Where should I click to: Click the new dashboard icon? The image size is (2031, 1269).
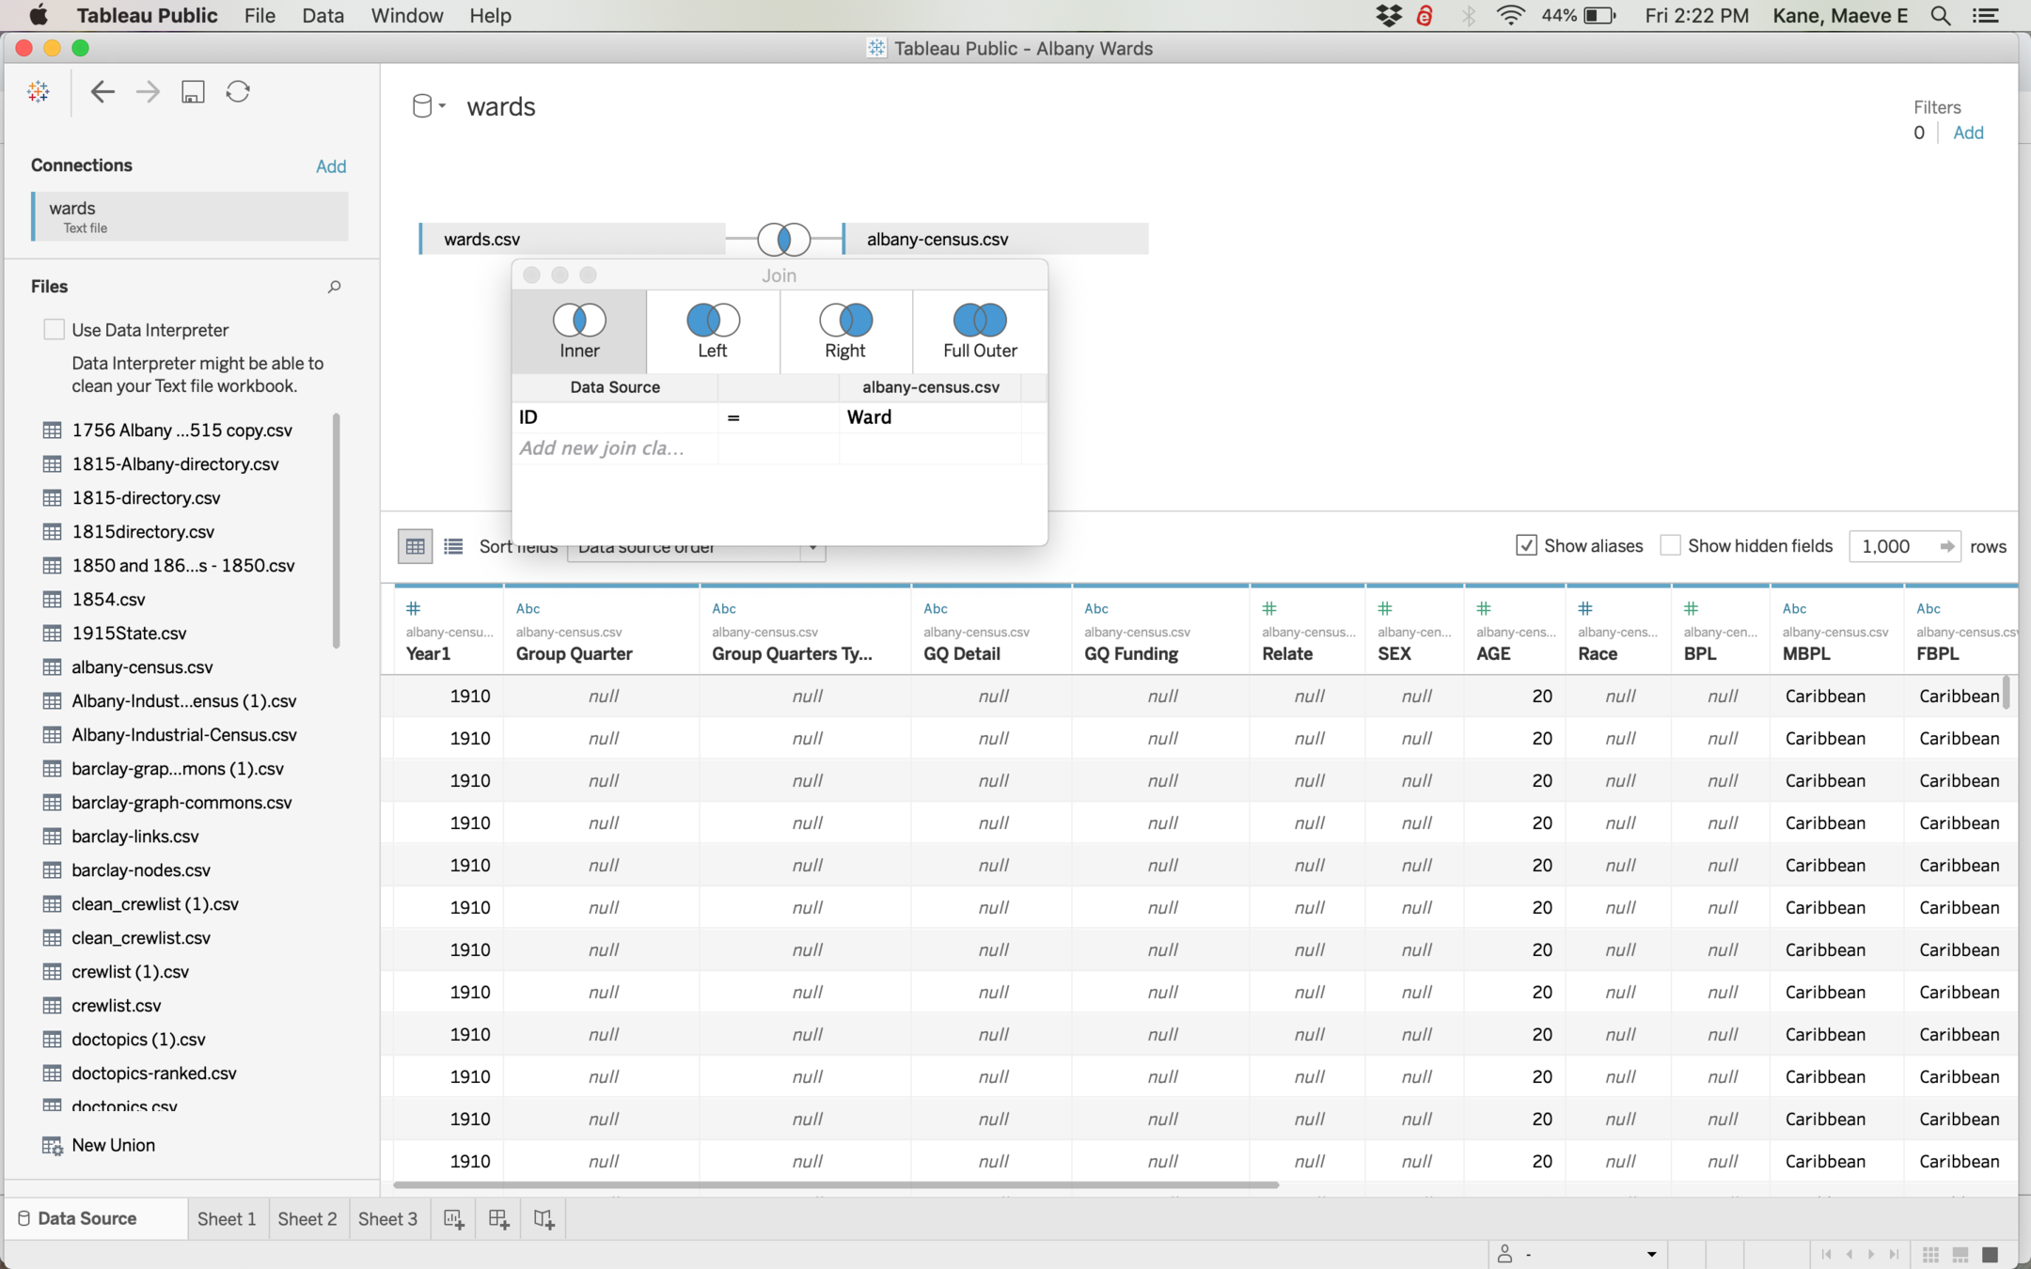pos(498,1219)
